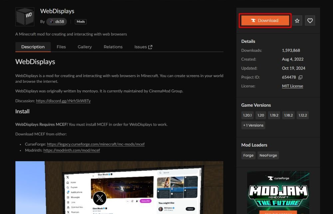Switch to the Files tab
The width and height of the screenshot is (333, 214).
[61, 47]
